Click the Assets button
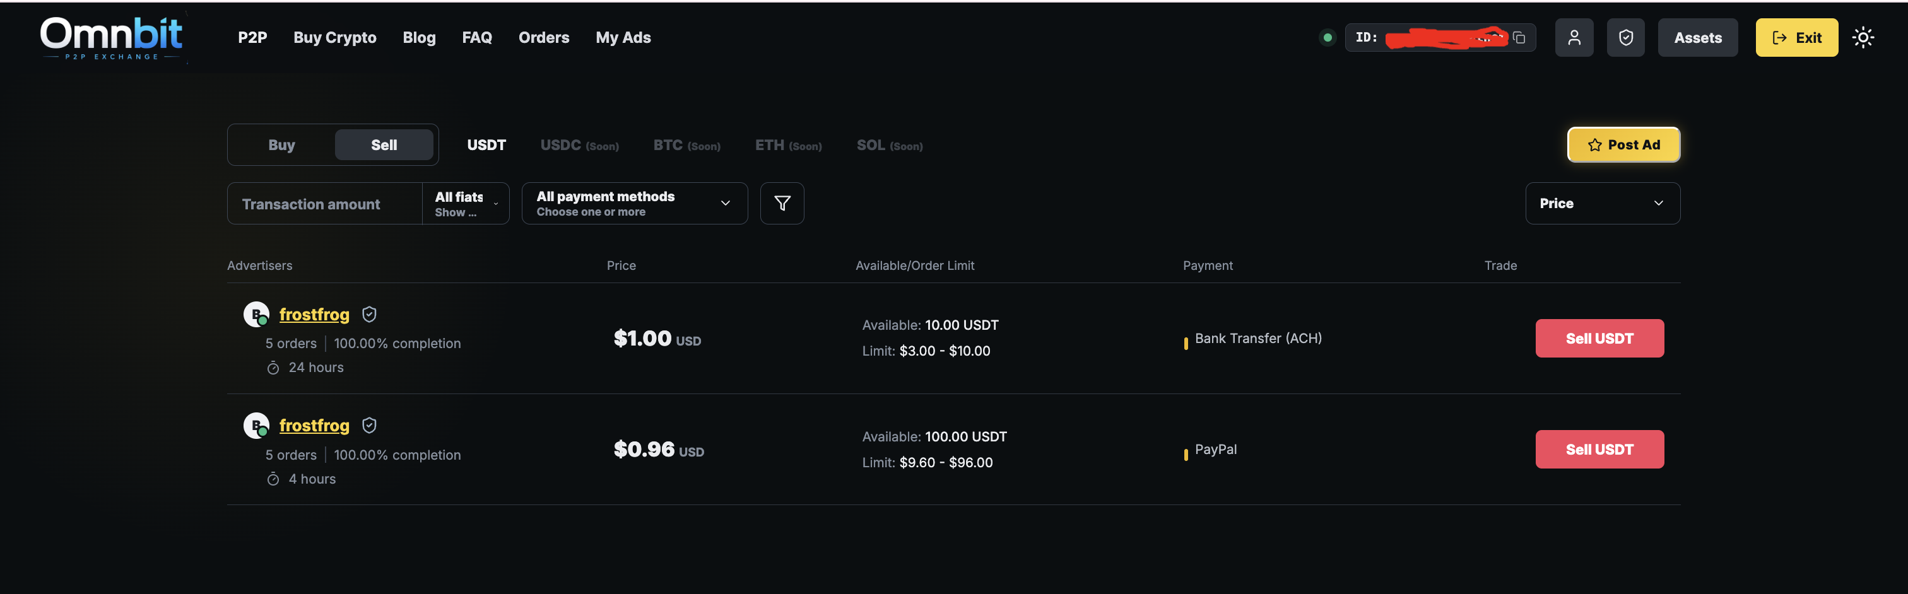The height and width of the screenshot is (594, 1908). click(x=1698, y=38)
